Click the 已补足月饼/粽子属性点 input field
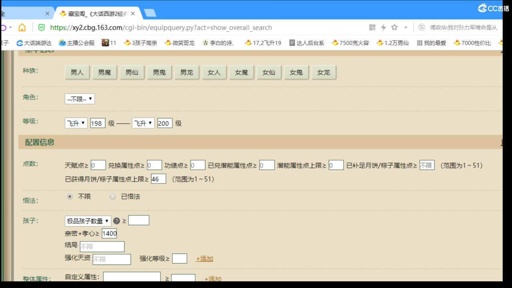Screen dimensions: 512x288 coord(427,165)
